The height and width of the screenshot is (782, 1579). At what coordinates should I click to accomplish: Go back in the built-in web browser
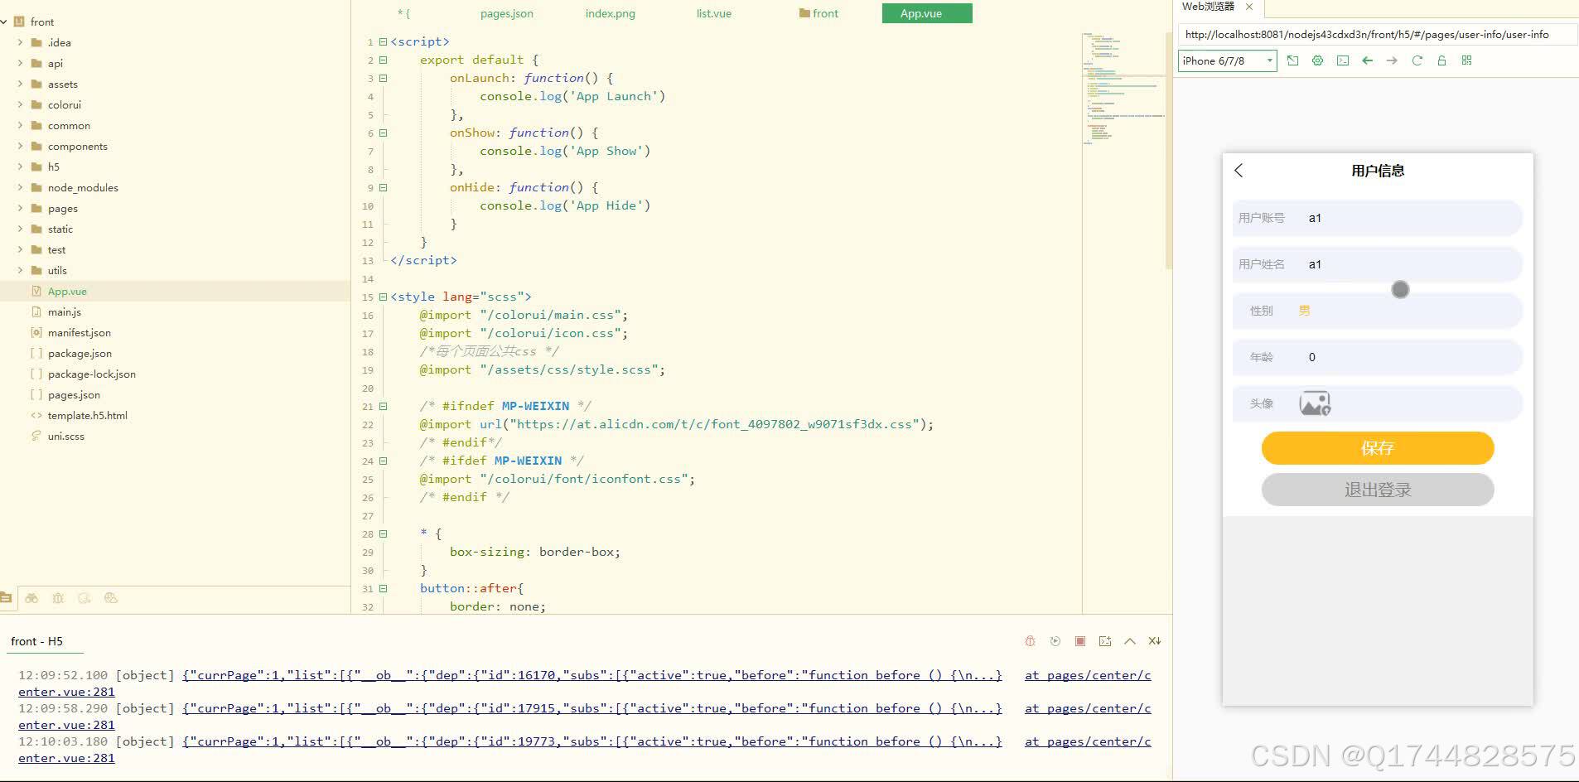[x=1367, y=60]
